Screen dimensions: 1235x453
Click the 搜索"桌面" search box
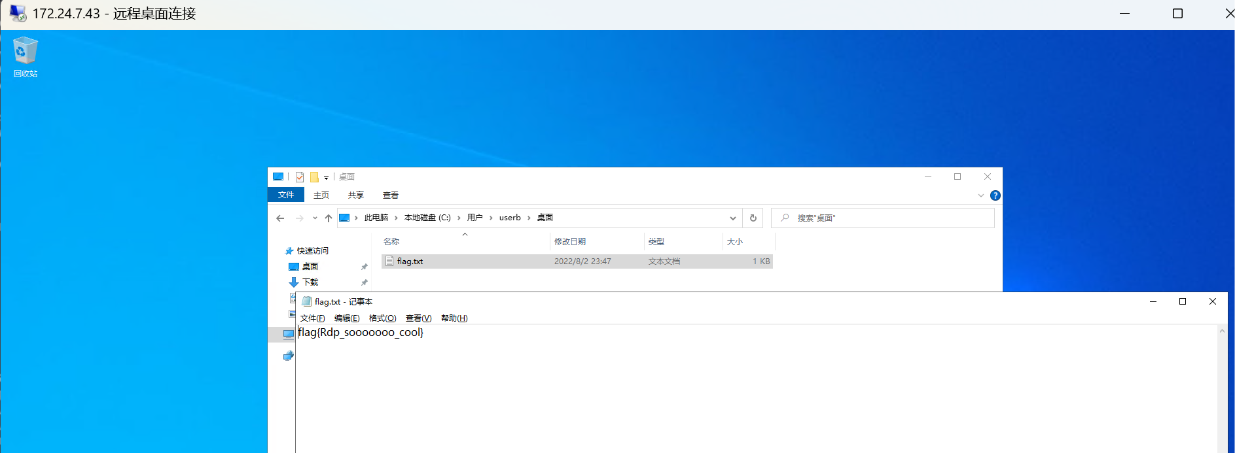pos(883,218)
